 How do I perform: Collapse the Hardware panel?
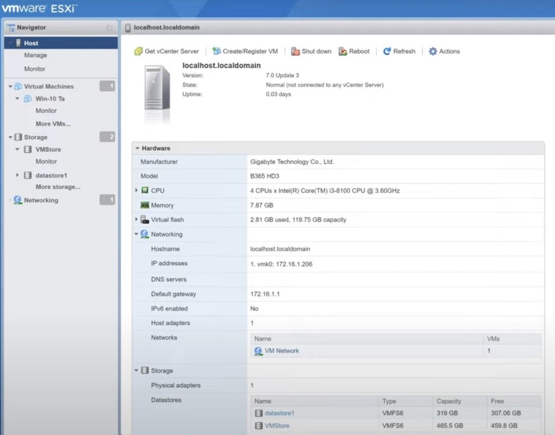tap(137, 149)
